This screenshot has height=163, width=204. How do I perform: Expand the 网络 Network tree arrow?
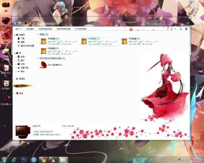[x=15, y=93]
